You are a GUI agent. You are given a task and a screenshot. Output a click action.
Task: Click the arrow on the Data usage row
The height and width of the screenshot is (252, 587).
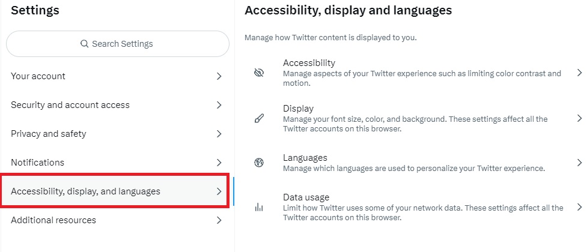580,207
